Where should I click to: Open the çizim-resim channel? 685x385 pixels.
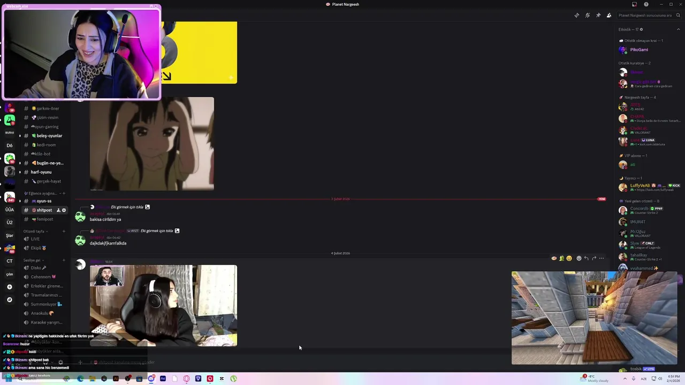(45, 118)
